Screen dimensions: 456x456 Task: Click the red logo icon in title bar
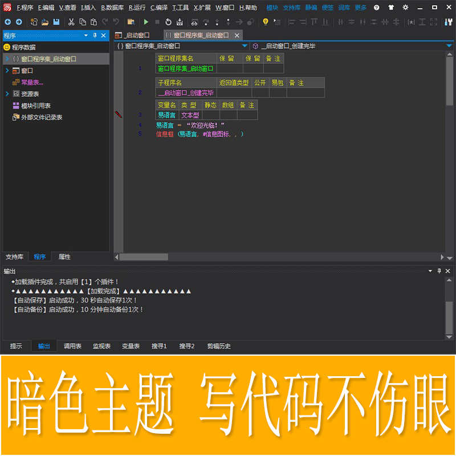pos(7,7)
